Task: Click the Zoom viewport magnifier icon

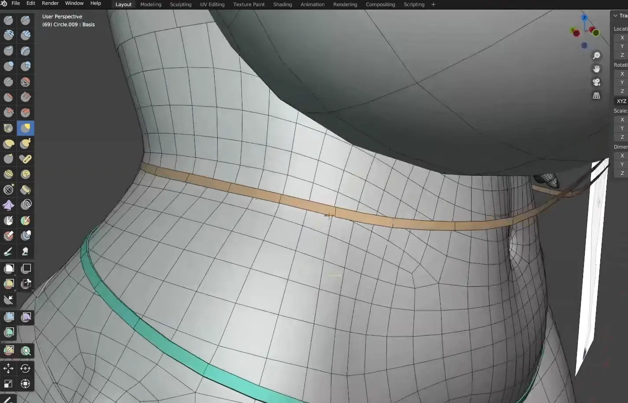Action: [596, 55]
